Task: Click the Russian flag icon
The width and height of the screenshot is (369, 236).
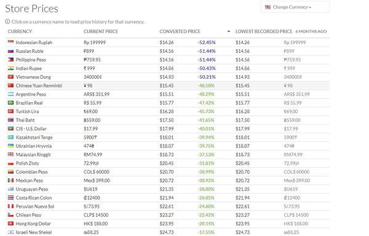Action: click(x=10, y=51)
